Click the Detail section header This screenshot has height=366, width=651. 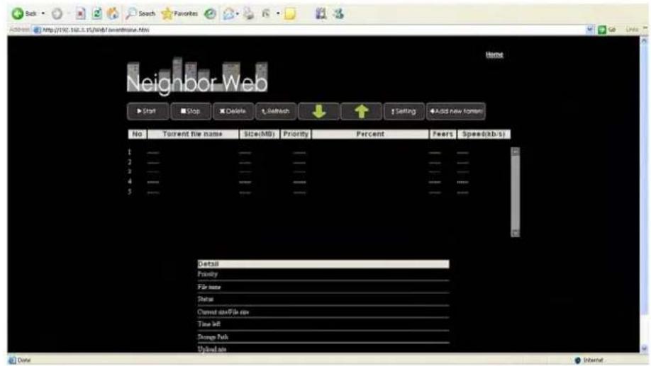[x=323, y=264]
